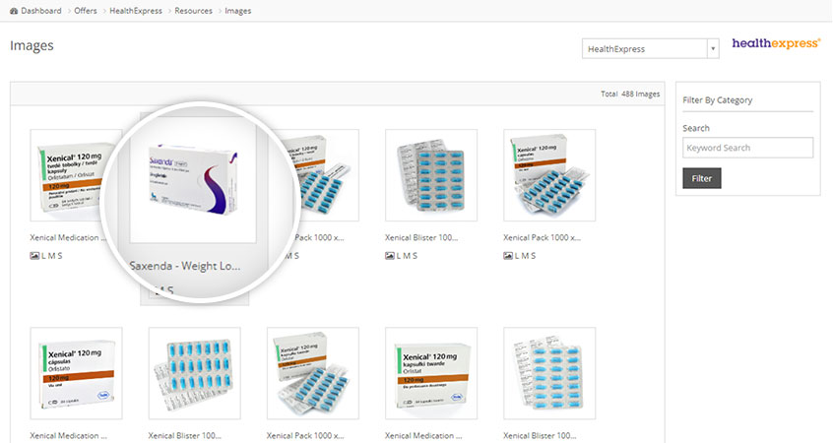Open Xenical cápsulas Orlistato box thumbnail
Image resolution: width=833 pixels, height=443 pixels.
coord(76,373)
